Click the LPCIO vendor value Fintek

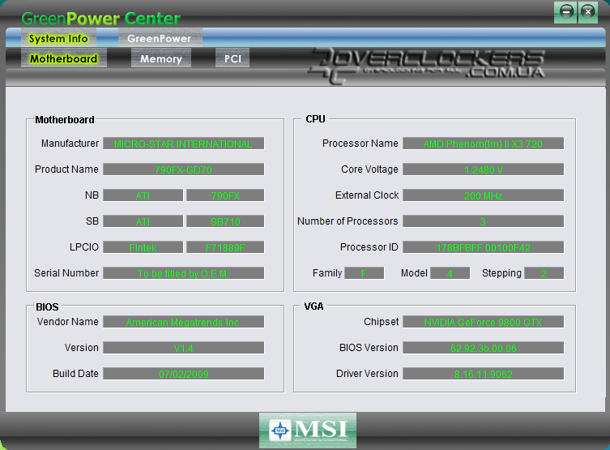coord(143,247)
